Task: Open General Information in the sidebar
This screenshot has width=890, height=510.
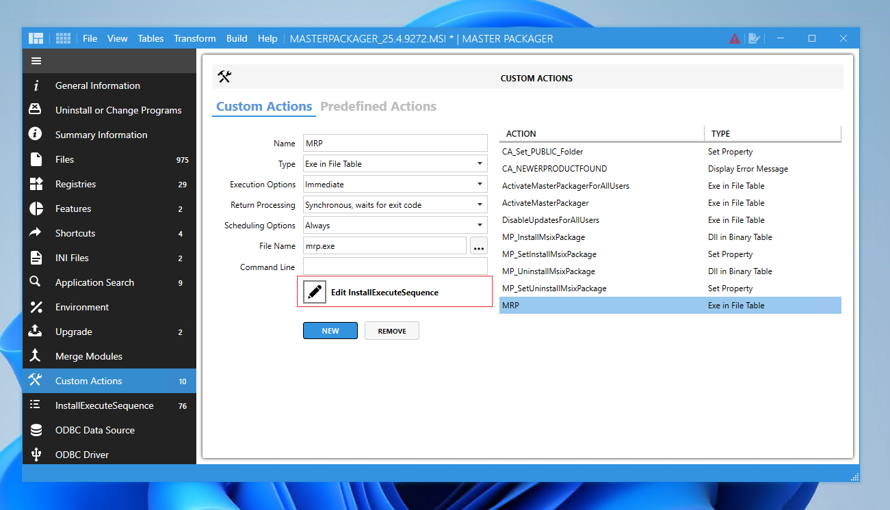Action: [109, 85]
